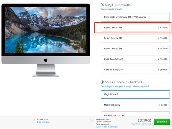172x129 pixels.
Task: Select the Magic Trackpad 2 option
Action: click(x=135, y=105)
